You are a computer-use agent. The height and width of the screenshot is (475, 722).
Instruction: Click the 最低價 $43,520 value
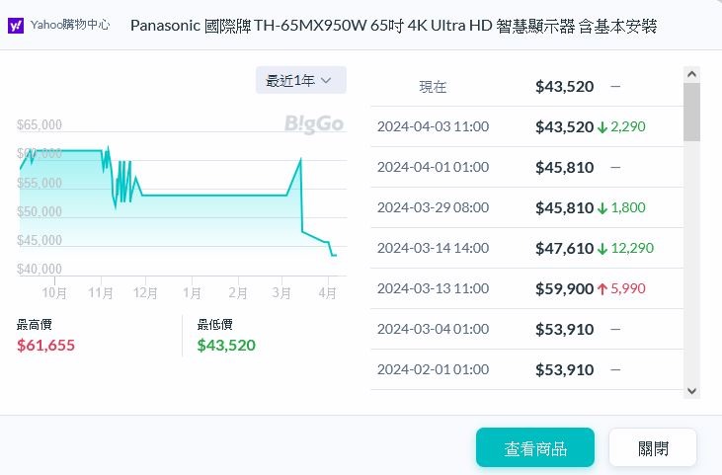tap(226, 345)
